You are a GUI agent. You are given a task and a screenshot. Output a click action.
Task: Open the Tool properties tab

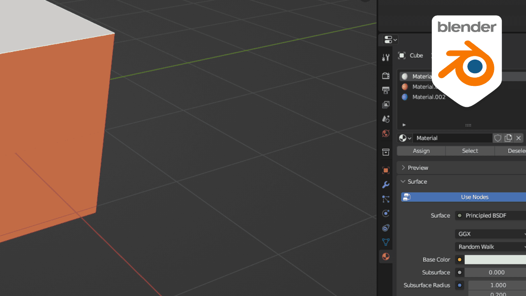click(x=385, y=58)
